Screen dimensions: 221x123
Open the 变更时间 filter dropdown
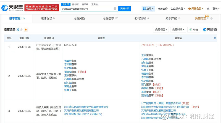[178, 30]
